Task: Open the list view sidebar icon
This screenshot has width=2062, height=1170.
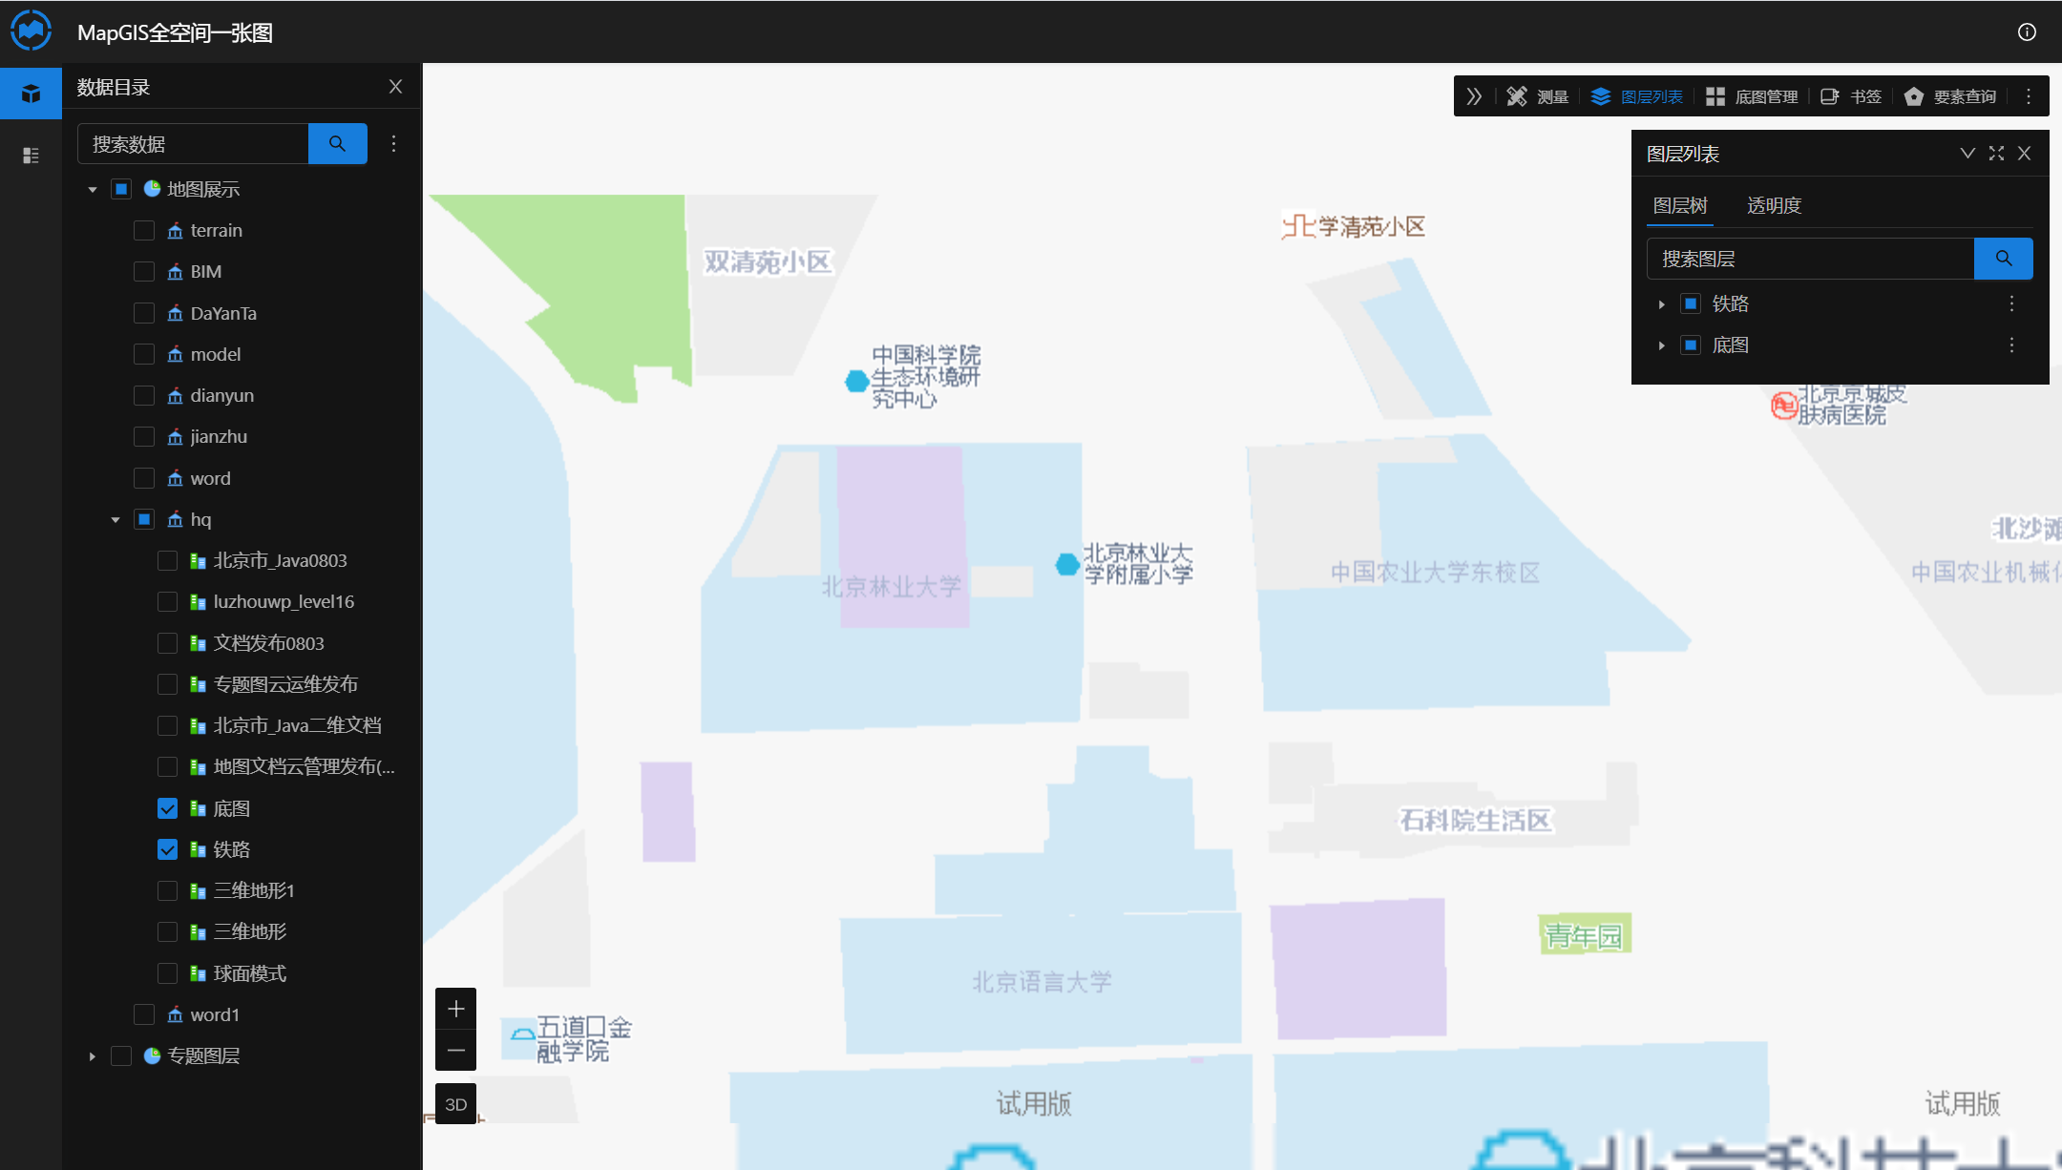Action: (31, 156)
